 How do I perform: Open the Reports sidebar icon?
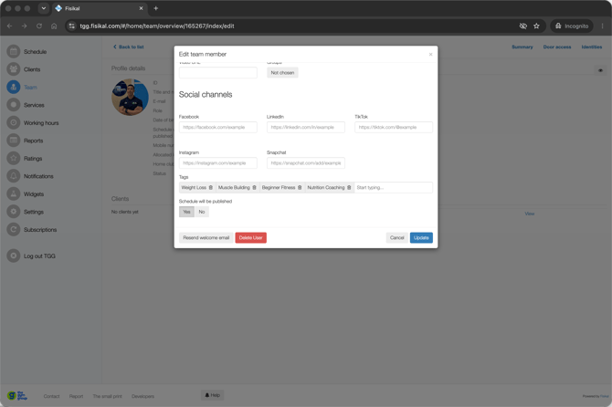(14, 141)
